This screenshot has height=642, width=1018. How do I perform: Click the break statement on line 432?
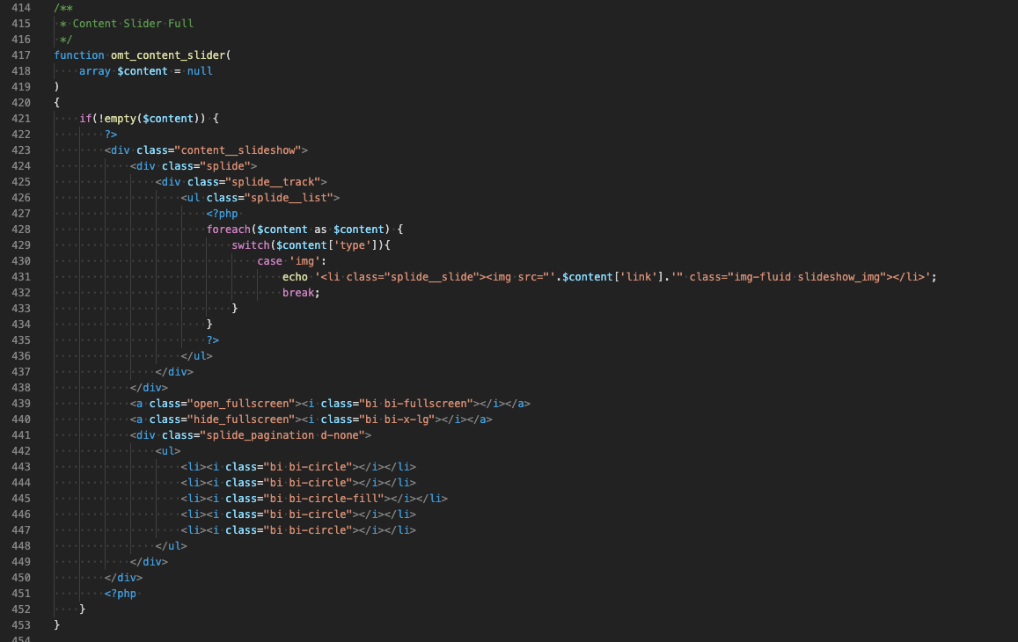click(298, 293)
